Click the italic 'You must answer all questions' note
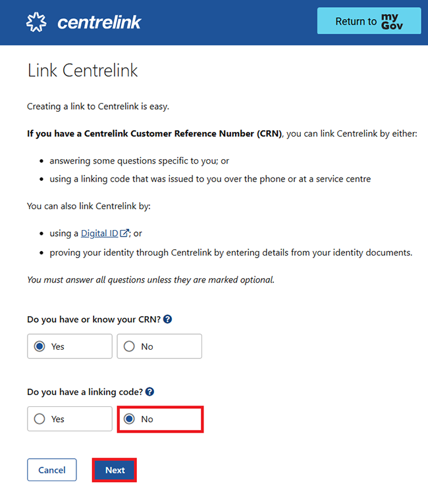 [x=150, y=279]
